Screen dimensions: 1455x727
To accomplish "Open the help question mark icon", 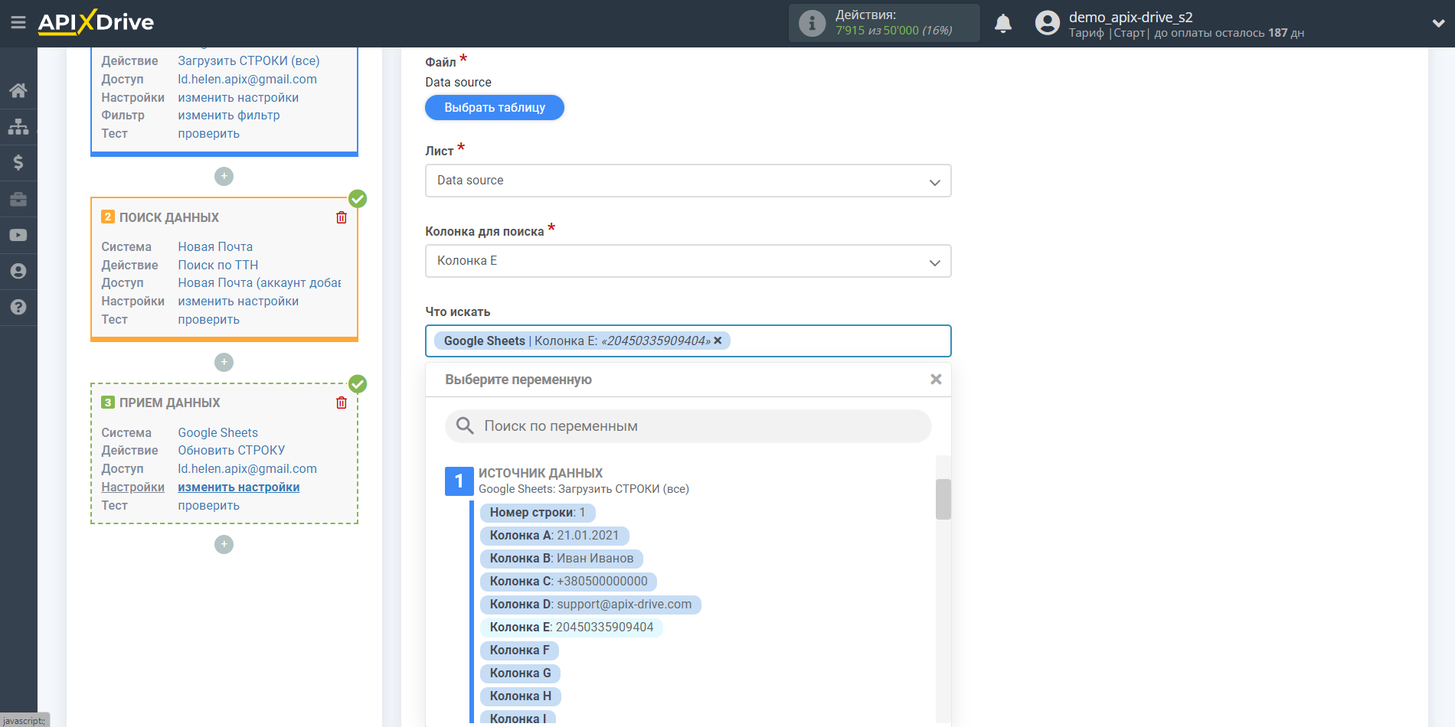I will (18, 307).
